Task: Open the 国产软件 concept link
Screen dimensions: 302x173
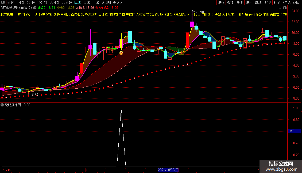Action: 129,14
